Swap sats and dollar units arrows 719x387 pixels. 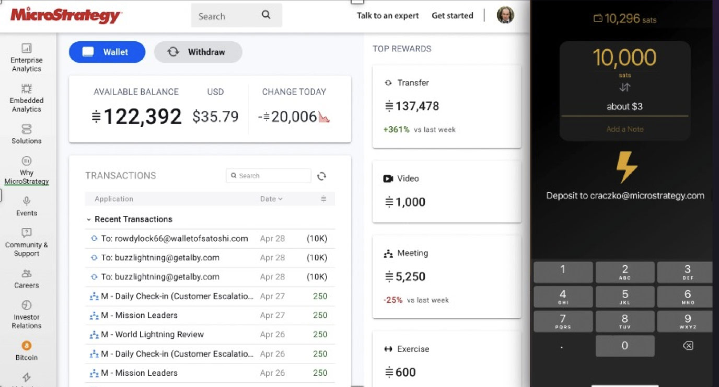click(x=624, y=87)
